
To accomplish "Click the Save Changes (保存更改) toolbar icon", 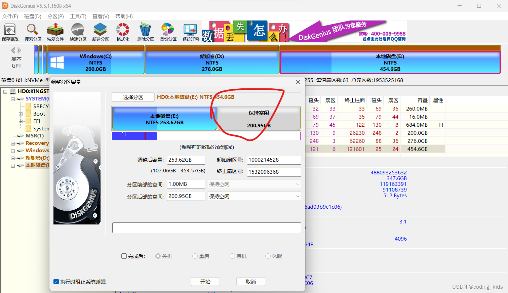I will (10, 32).
